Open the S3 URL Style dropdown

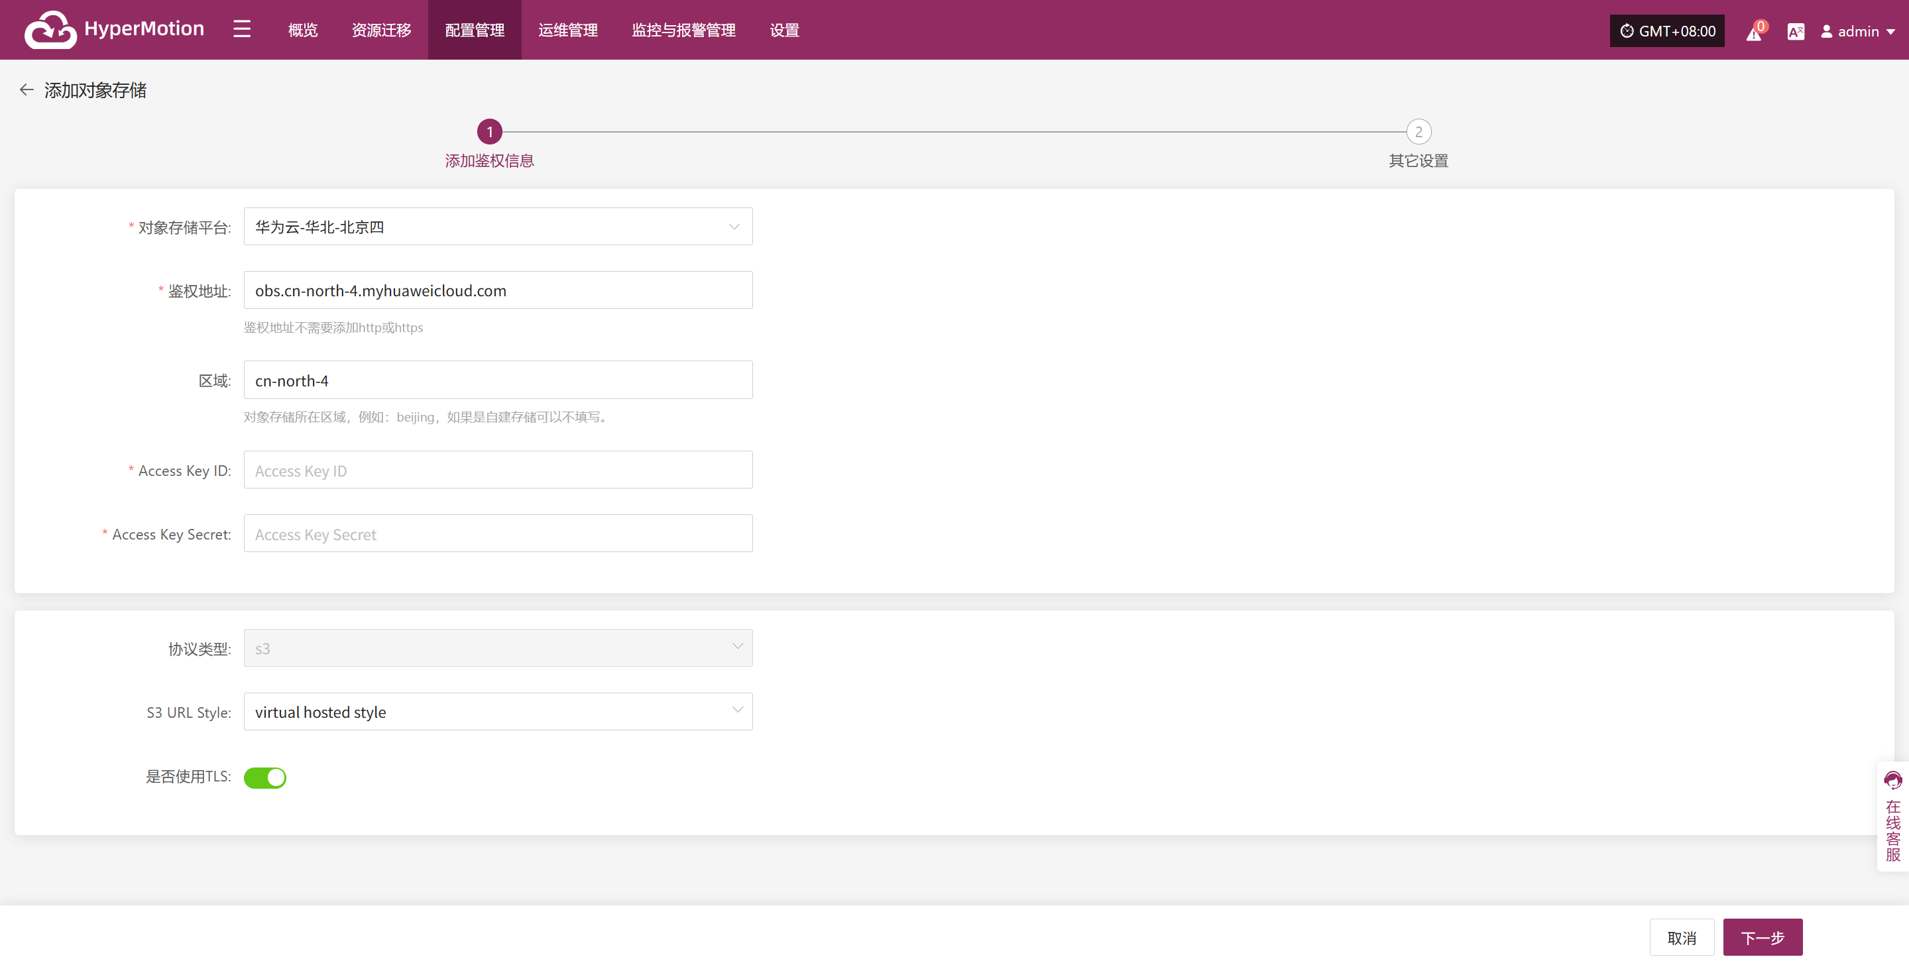coord(498,712)
